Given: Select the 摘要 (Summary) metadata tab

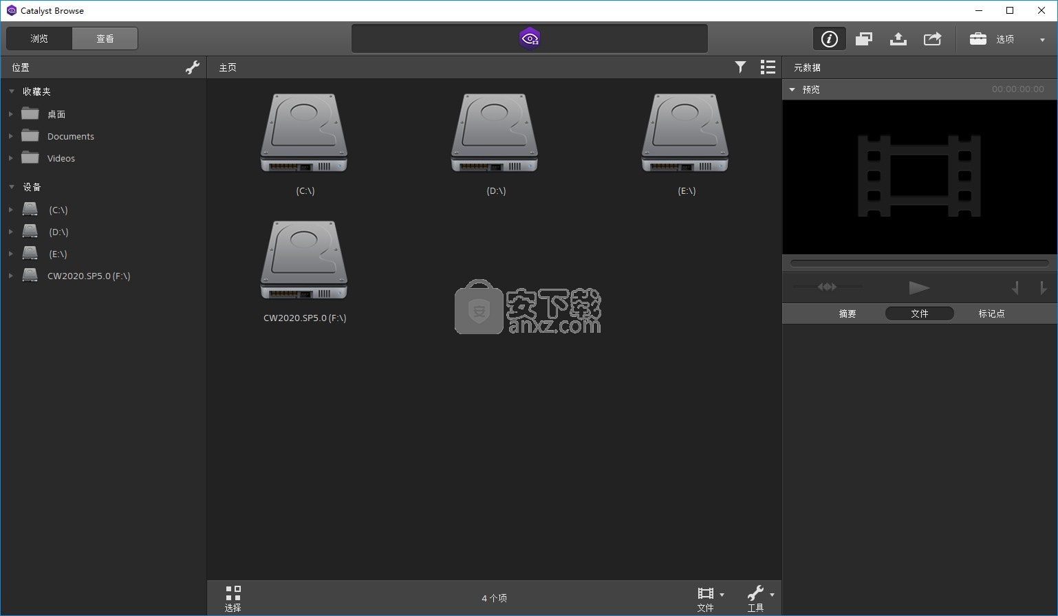Looking at the screenshot, I should pyautogui.click(x=848, y=313).
